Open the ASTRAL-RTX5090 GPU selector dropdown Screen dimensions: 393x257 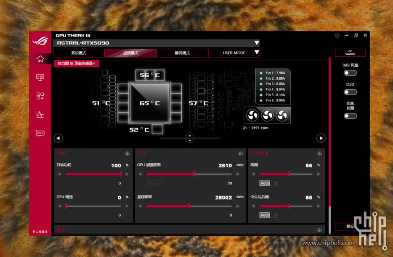click(156, 43)
